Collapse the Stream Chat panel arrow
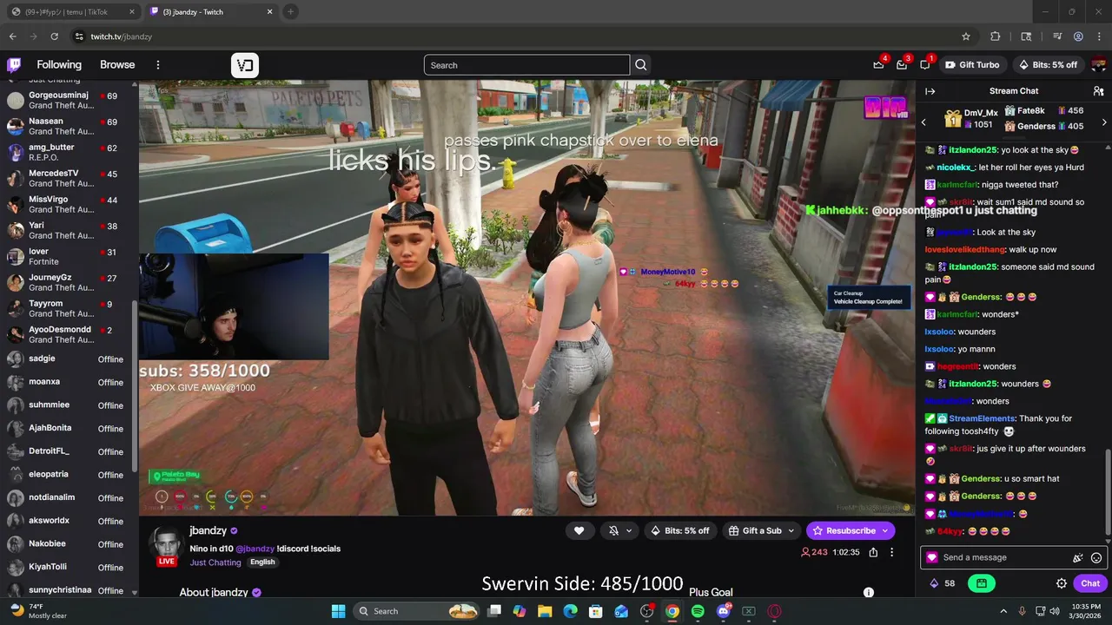This screenshot has width=1112, height=625. coord(930,91)
